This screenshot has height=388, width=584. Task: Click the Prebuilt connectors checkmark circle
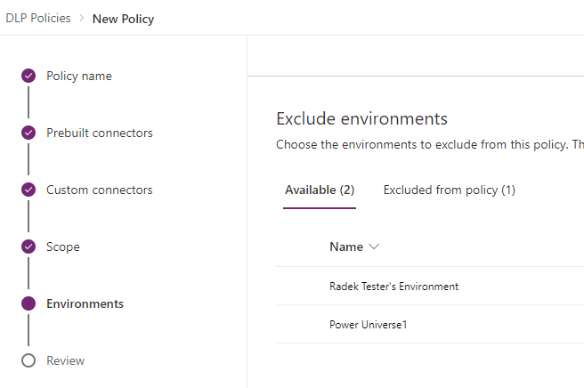[x=28, y=133]
